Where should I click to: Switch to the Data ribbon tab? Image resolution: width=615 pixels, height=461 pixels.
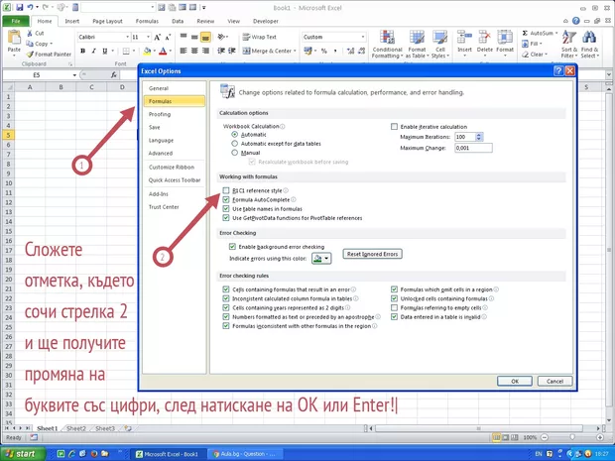(178, 21)
